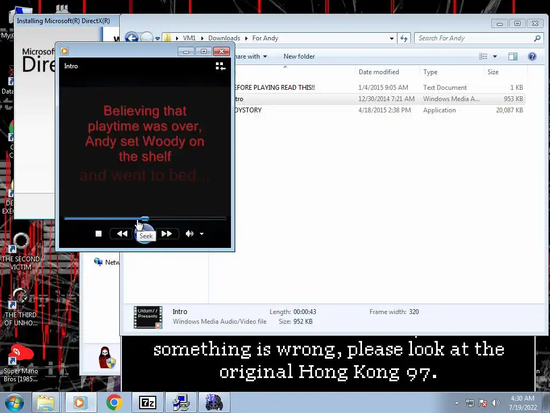This screenshot has height=413, width=550.
Task: Click the seek slider handle in player
Action: click(145, 218)
